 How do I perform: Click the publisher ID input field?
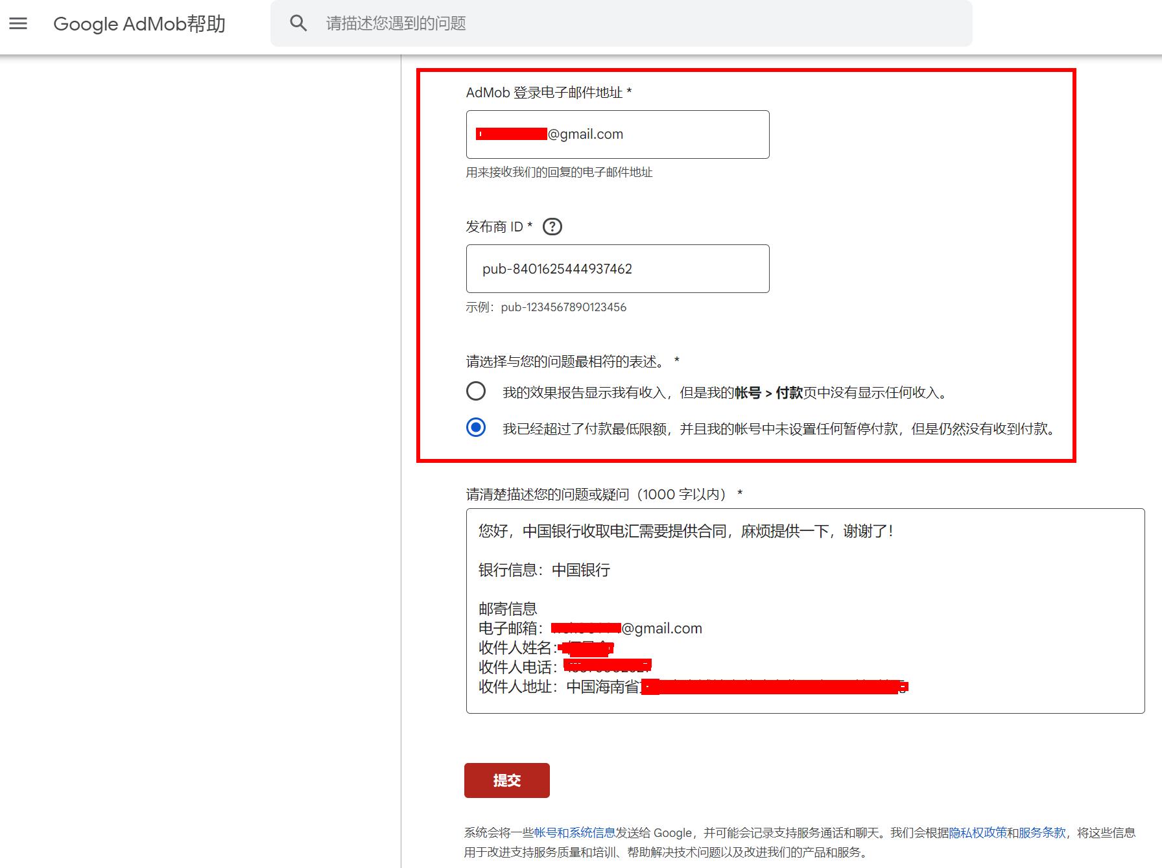617,268
